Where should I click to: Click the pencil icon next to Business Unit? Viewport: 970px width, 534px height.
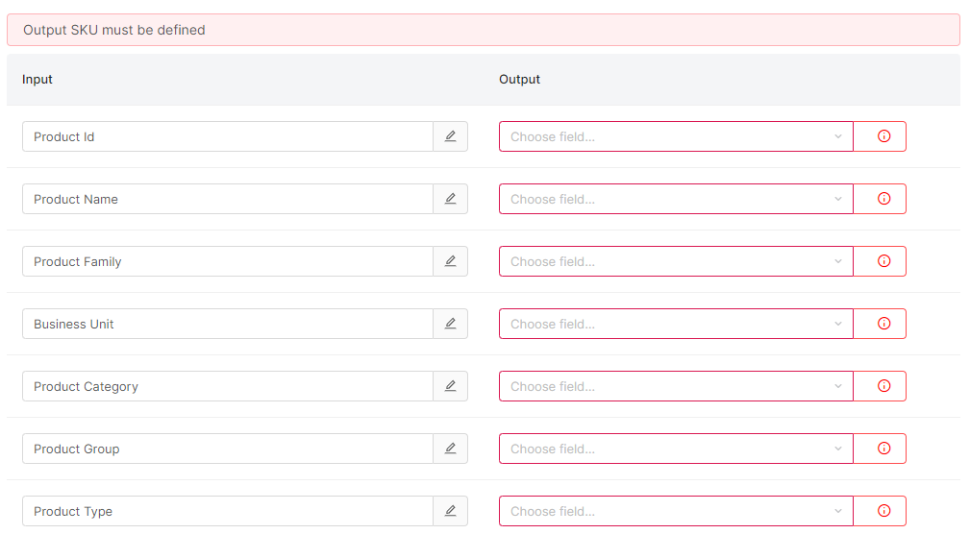(450, 324)
